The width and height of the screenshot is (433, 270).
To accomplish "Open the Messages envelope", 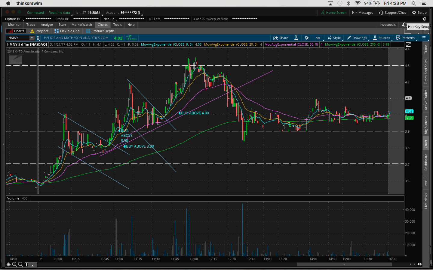I will click(363, 13).
